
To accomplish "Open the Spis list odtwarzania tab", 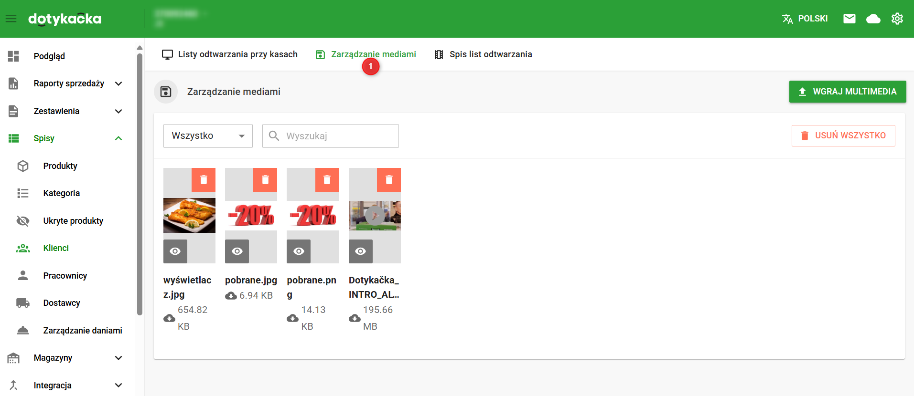I will (x=483, y=54).
